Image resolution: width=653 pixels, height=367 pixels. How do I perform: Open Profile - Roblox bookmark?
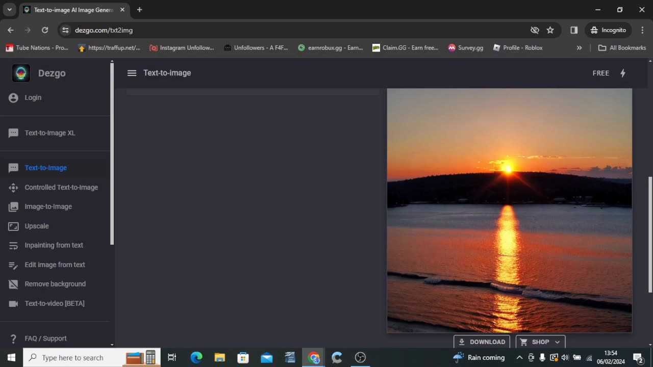(518, 48)
